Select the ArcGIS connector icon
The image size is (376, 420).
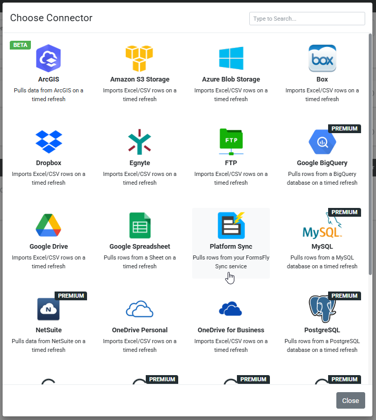[x=48, y=58]
